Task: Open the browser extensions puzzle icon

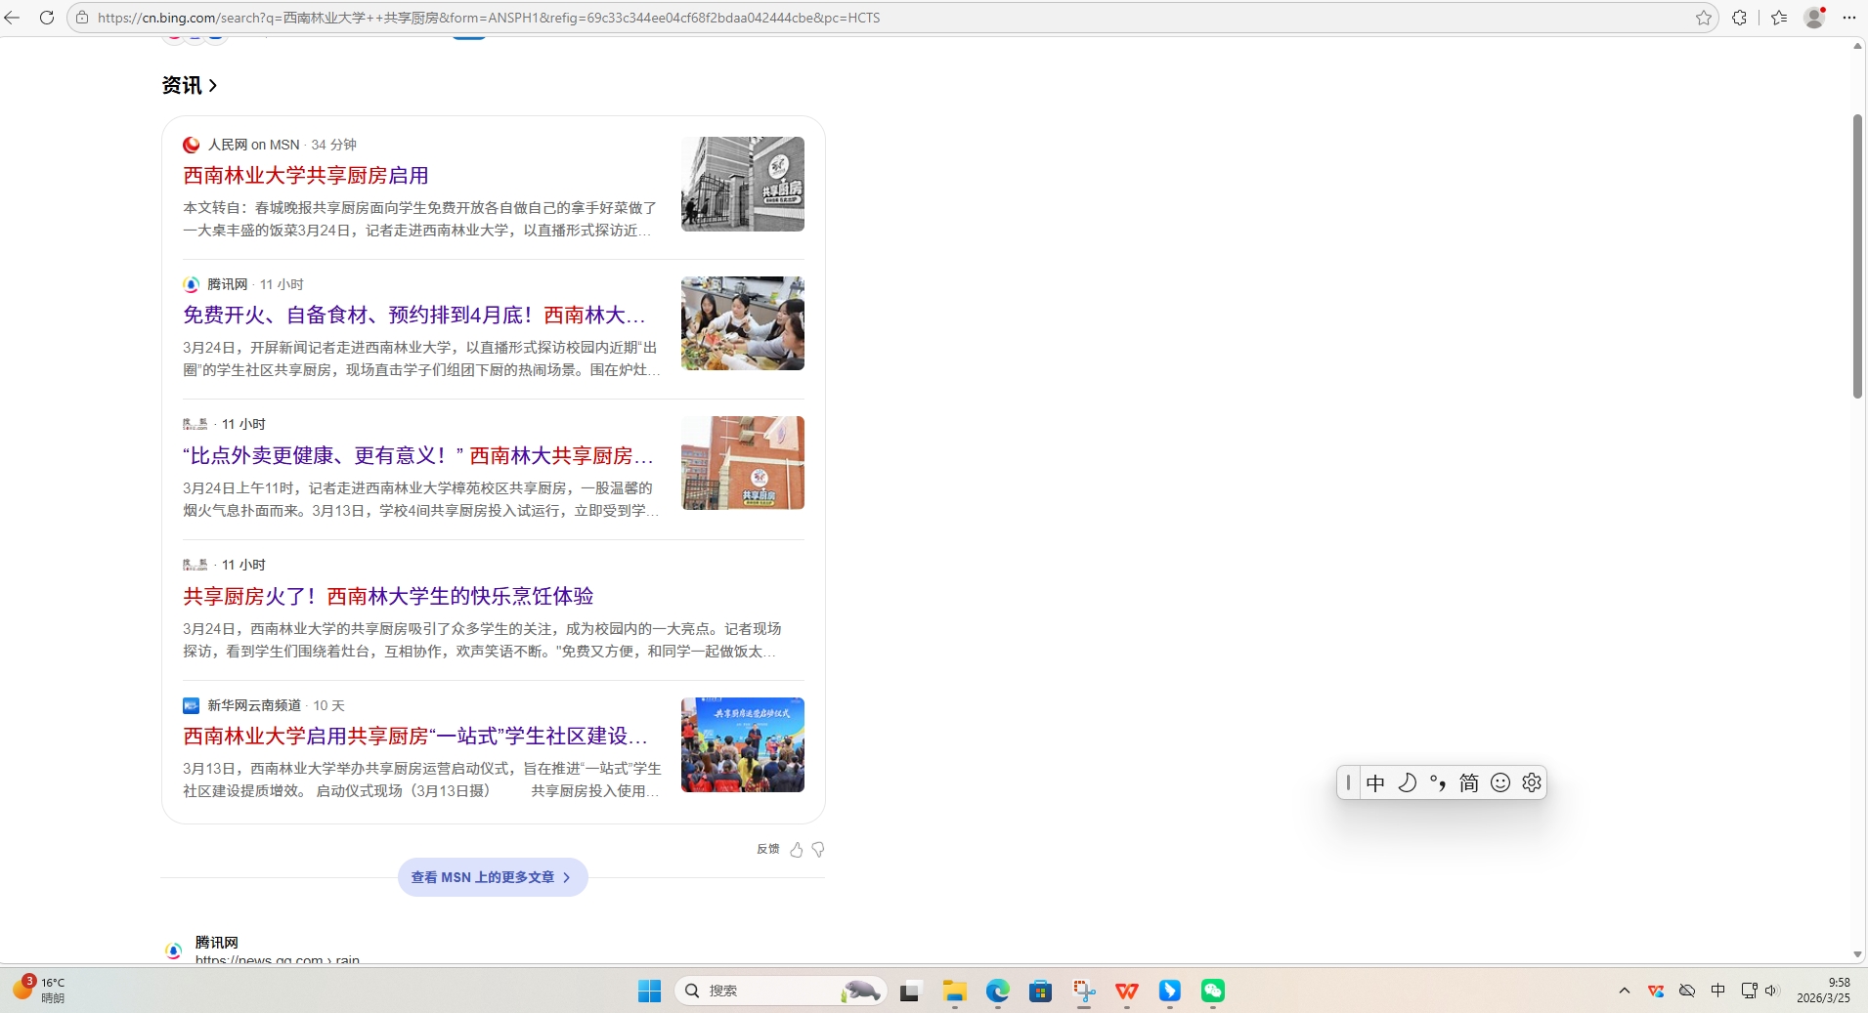Action: (1739, 18)
